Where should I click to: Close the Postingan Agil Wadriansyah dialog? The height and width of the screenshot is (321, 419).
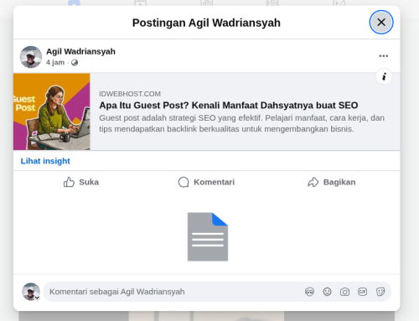coord(381,23)
